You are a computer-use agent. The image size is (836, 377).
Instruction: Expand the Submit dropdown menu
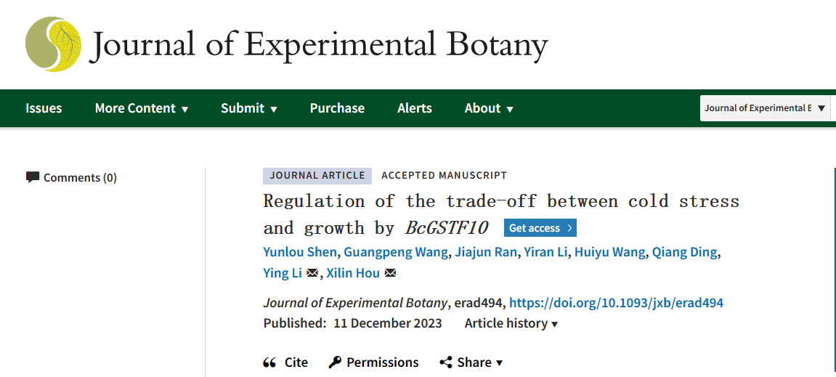[x=249, y=108]
